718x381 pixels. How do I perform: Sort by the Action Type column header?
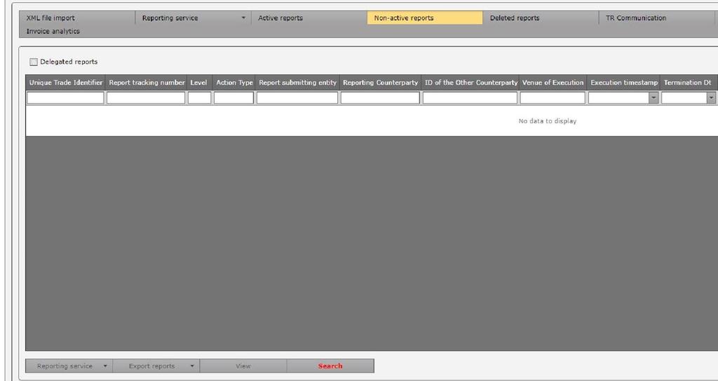[234, 83]
